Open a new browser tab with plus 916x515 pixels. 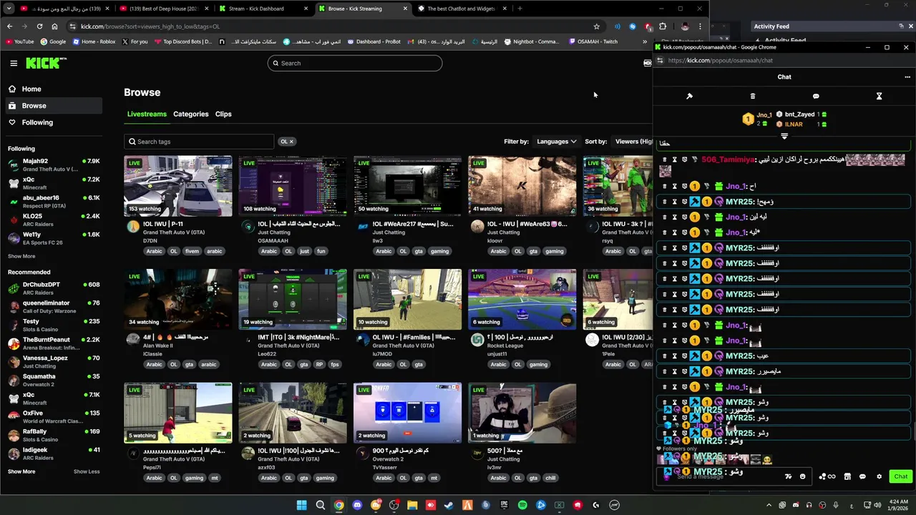click(520, 9)
